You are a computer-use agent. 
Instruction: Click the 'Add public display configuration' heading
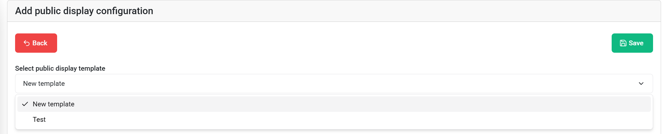pyautogui.click(x=84, y=11)
